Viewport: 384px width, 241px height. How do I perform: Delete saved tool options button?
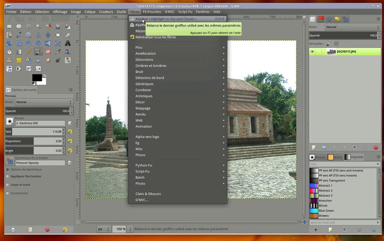coord(47,230)
